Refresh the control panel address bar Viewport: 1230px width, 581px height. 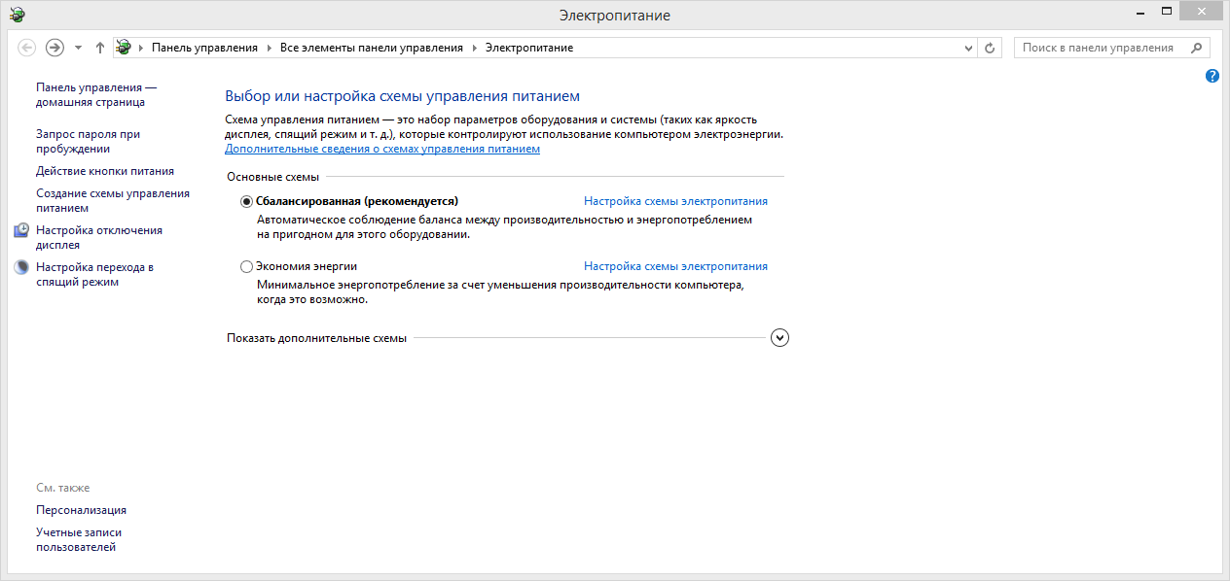[991, 48]
